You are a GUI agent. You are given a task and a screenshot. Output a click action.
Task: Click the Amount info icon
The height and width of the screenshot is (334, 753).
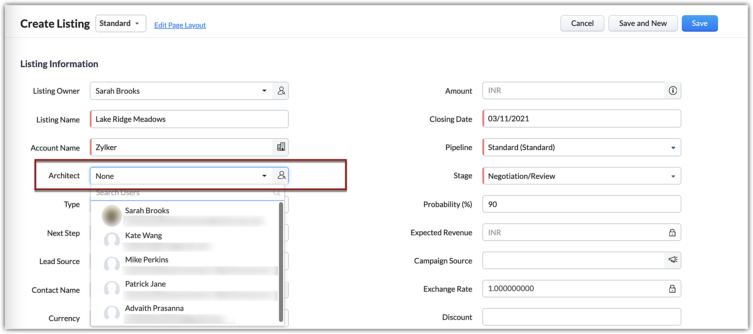tap(672, 91)
